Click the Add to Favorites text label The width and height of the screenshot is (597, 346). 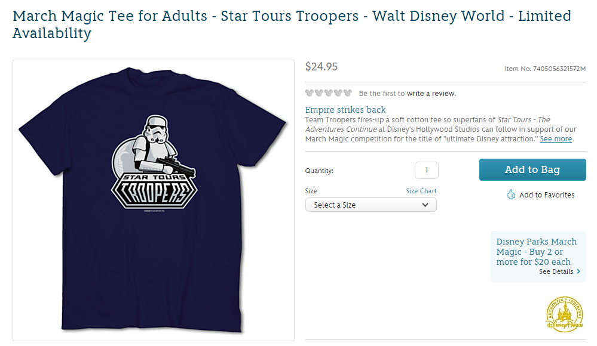[546, 194]
